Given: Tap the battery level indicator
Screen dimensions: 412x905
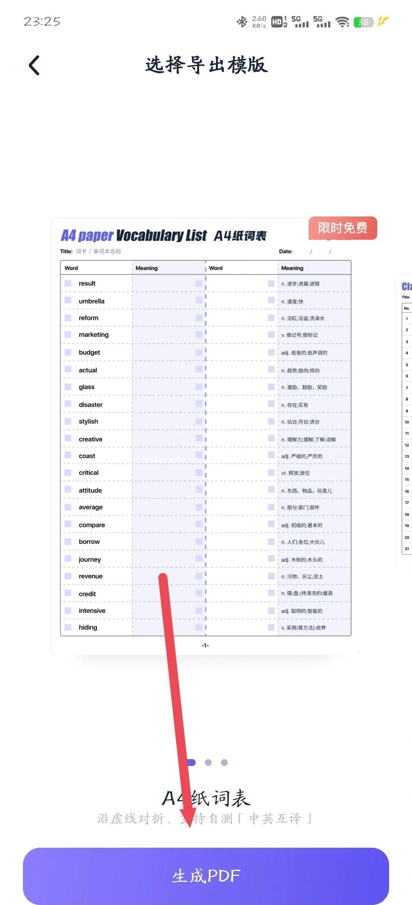Looking at the screenshot, I should click(x=363, y=22).
